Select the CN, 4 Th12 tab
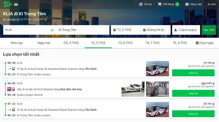 [x=71, y=43]
